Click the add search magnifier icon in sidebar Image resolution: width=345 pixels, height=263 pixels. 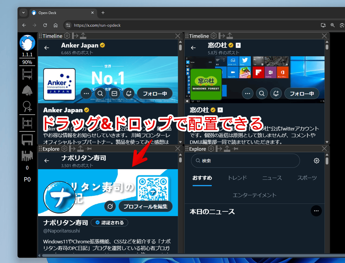pyautogui.click(x=27, y=106)
